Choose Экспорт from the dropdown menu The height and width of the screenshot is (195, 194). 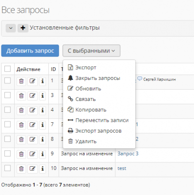point(99,67)
